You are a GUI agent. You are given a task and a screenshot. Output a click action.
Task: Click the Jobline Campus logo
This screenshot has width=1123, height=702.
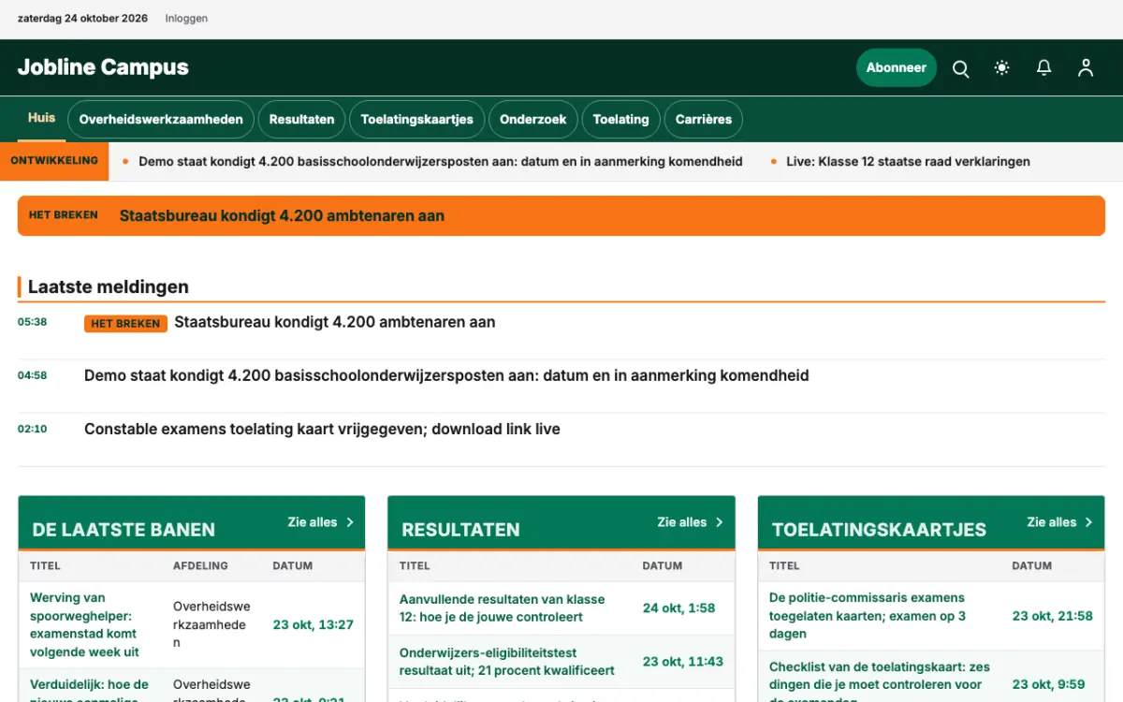(103, 67)
